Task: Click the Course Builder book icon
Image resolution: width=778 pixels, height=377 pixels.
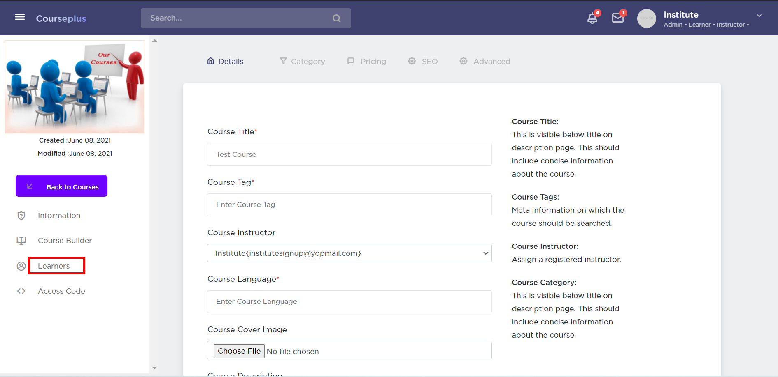Action: pyautogui.click(x=21, y=241)
